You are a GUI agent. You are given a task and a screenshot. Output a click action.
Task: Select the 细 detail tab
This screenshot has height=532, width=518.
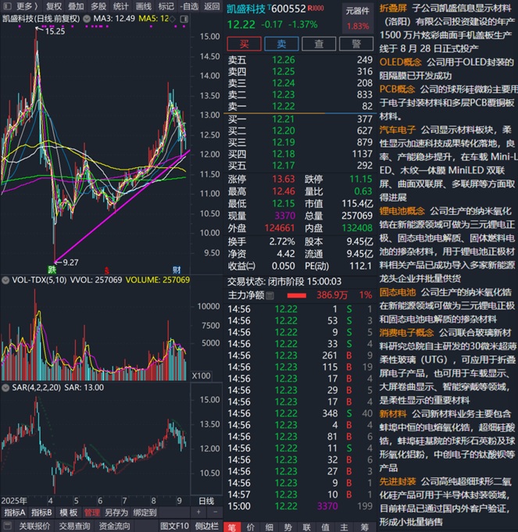[270, 527]
